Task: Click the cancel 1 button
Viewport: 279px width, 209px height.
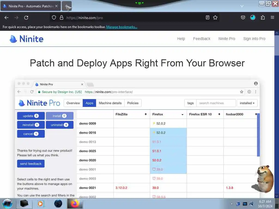Action: coord(31,134)
